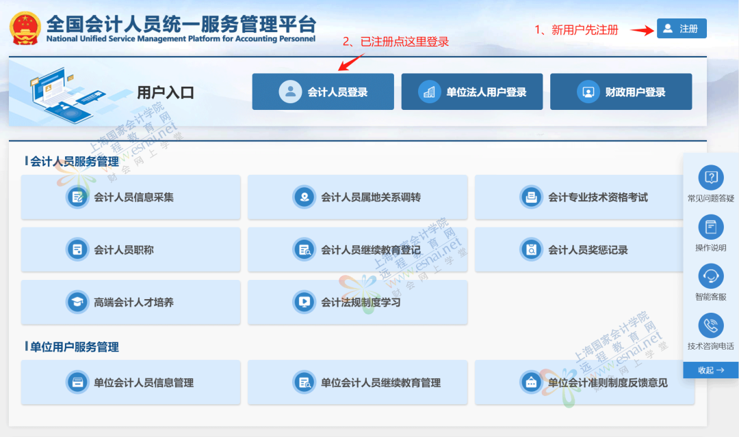
Task: Click the search-document icon for 单位会计人员继续教育管理
Action: (304, 382)
